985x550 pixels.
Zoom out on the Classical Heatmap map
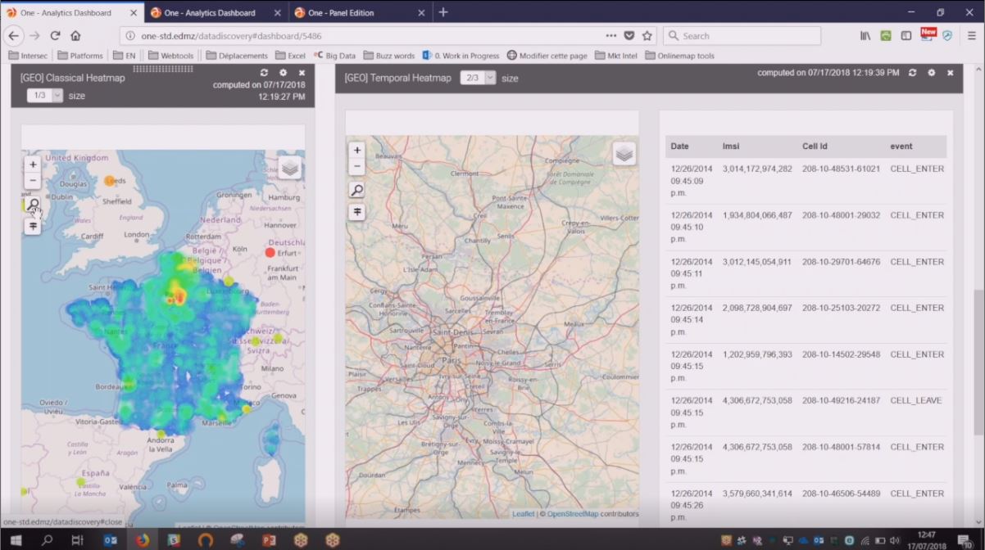33,181
